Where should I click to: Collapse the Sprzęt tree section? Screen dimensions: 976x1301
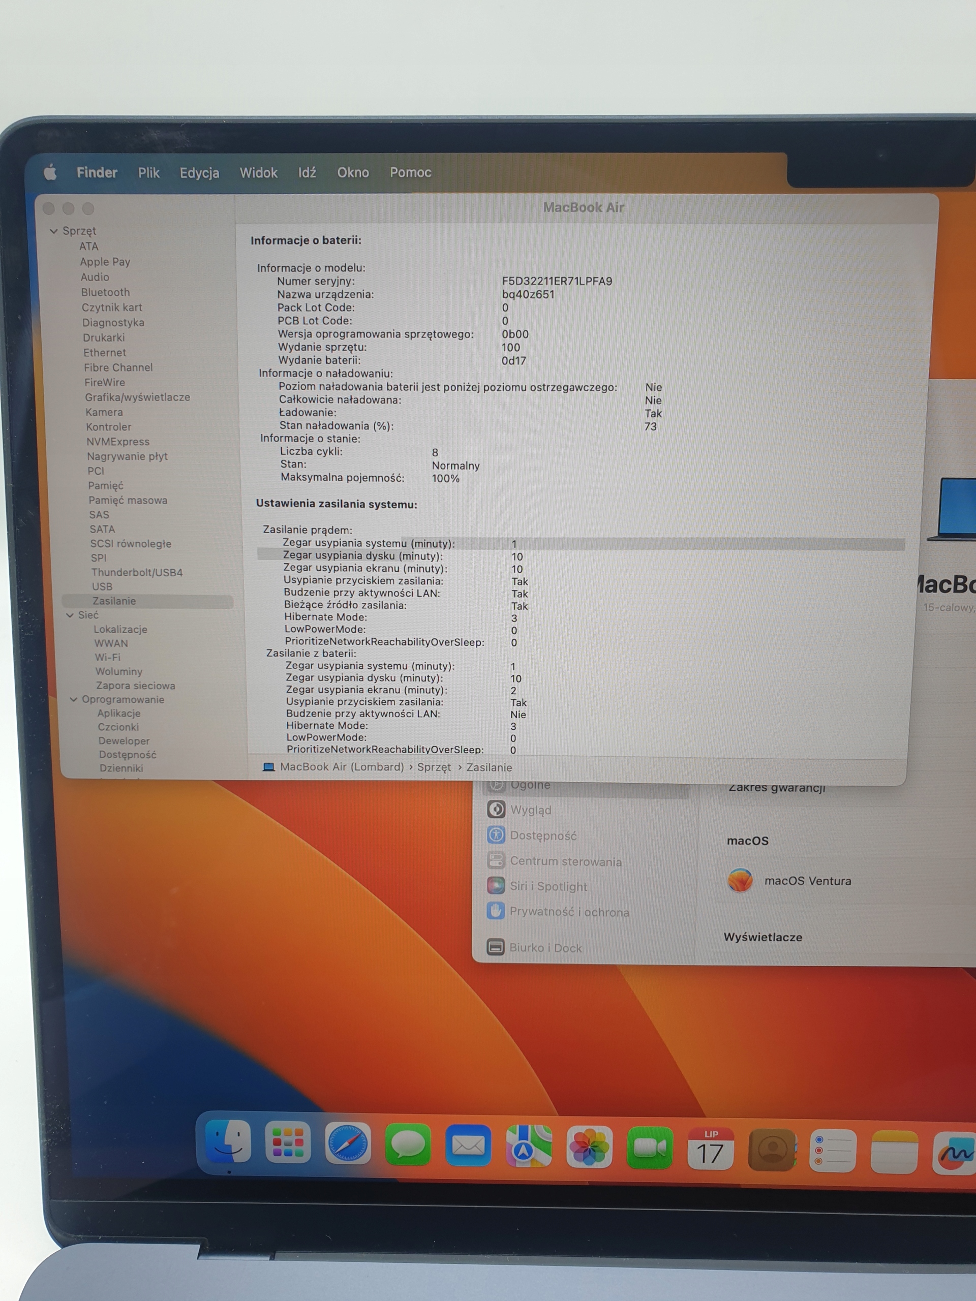(x=53, y=231)
